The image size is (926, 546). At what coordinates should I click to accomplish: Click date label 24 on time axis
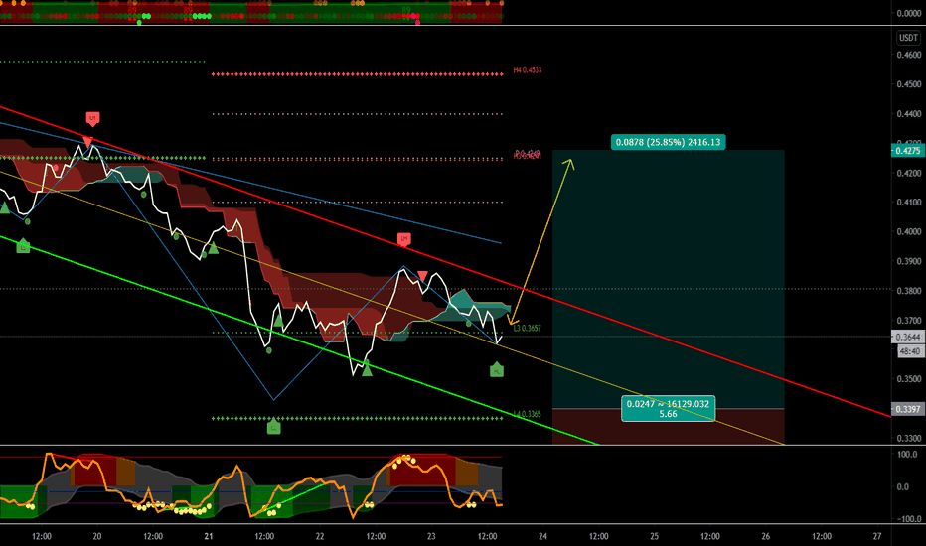[542, 536]
